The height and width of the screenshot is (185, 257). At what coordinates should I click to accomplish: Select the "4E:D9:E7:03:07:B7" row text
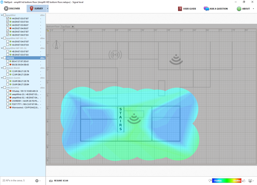[x=20, y=51]
